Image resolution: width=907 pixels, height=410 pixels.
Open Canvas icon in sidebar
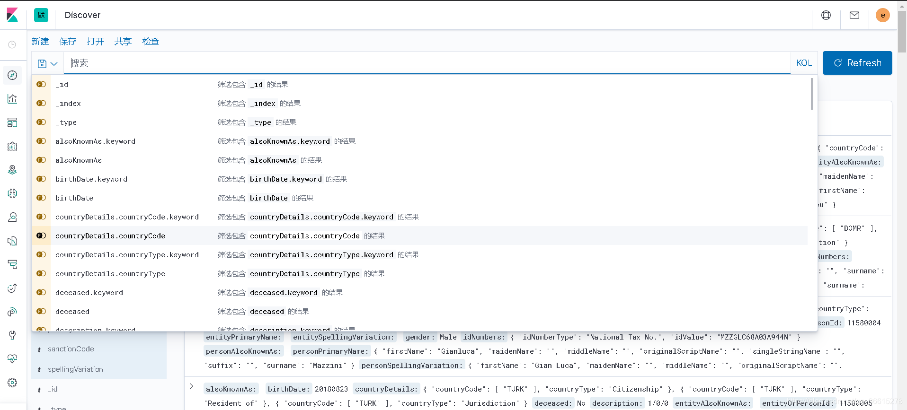click(12, 146)
